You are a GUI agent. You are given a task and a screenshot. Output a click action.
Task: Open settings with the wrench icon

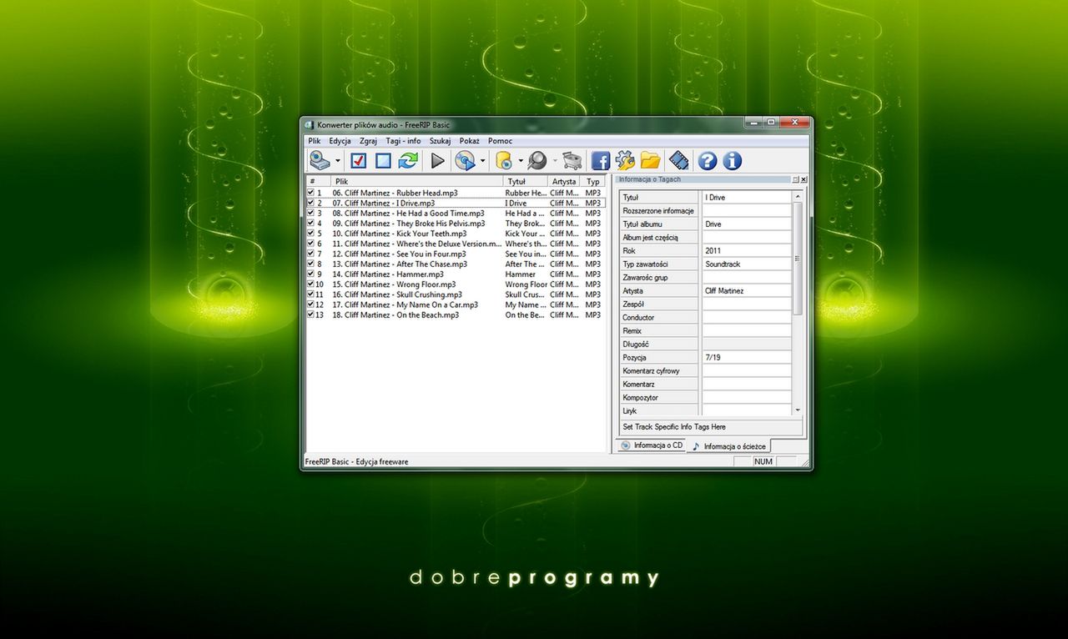[624, 160]
